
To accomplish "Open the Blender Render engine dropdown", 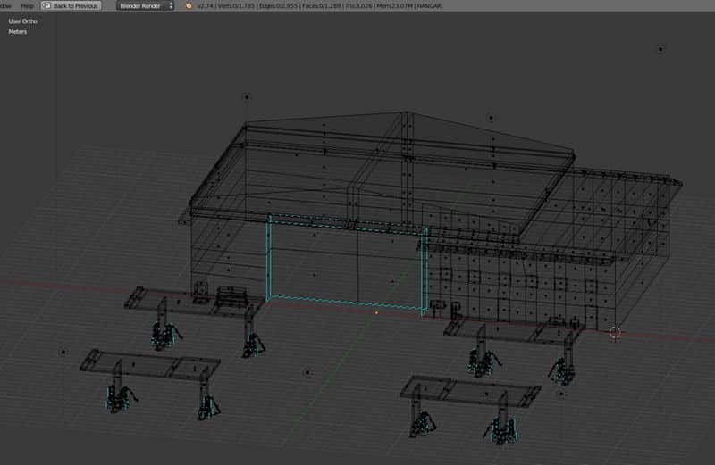I will click(x=144, y=5).
